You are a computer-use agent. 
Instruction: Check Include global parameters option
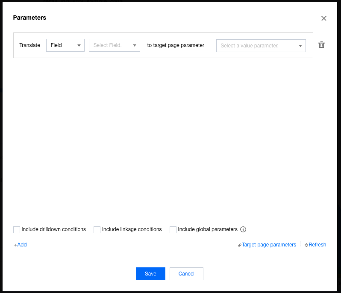pos(173,230)
